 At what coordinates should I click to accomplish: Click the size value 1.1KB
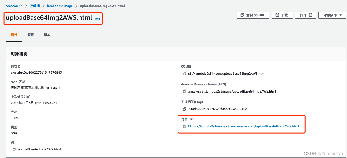point(15,118)
